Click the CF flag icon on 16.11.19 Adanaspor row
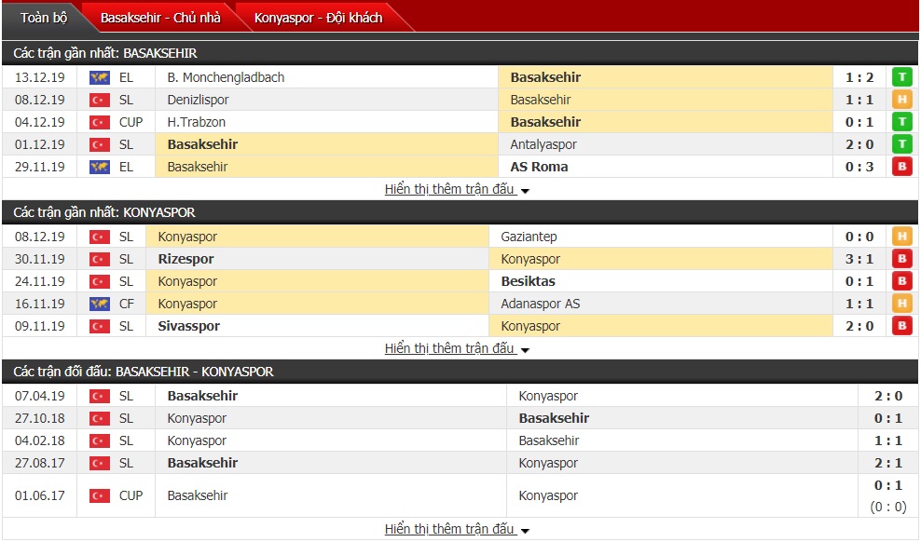921x542 pixels. coord(99,304)
